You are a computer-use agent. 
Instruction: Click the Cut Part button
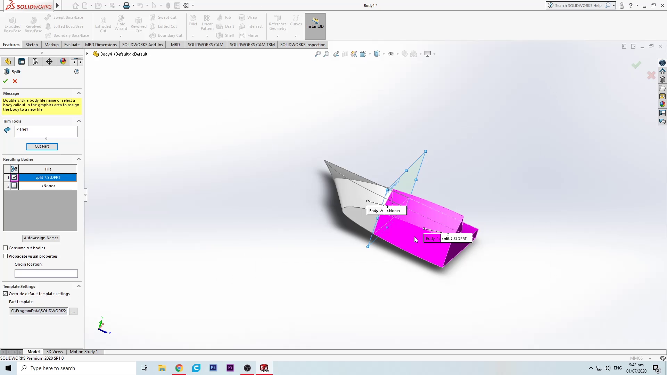[42, 147]
